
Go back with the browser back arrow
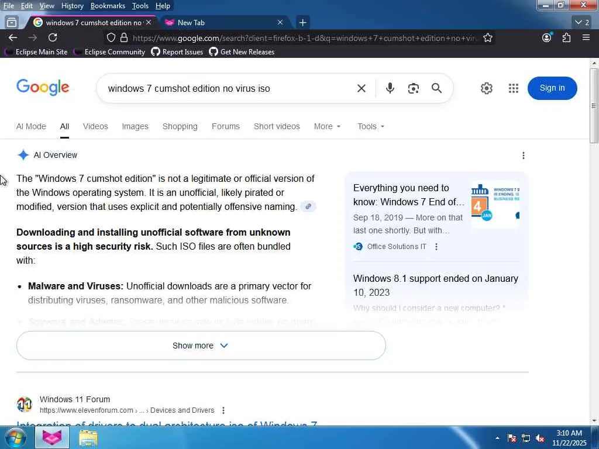[x=13, y=37]
